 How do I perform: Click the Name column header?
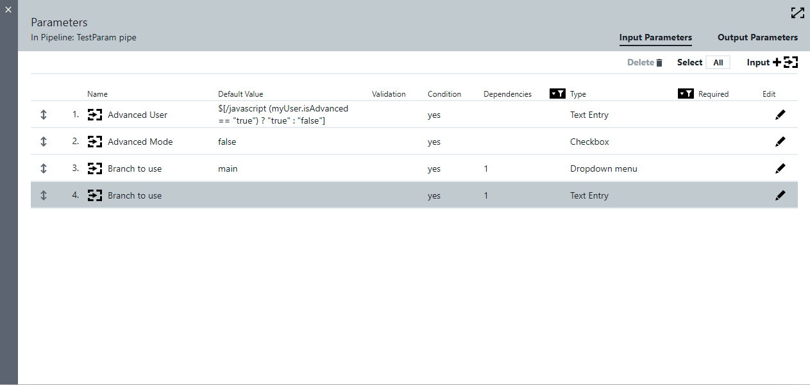click(97, 94)
